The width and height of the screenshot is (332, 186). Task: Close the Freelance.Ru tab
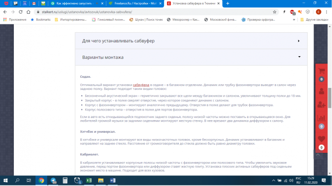(x=160, y=3)
